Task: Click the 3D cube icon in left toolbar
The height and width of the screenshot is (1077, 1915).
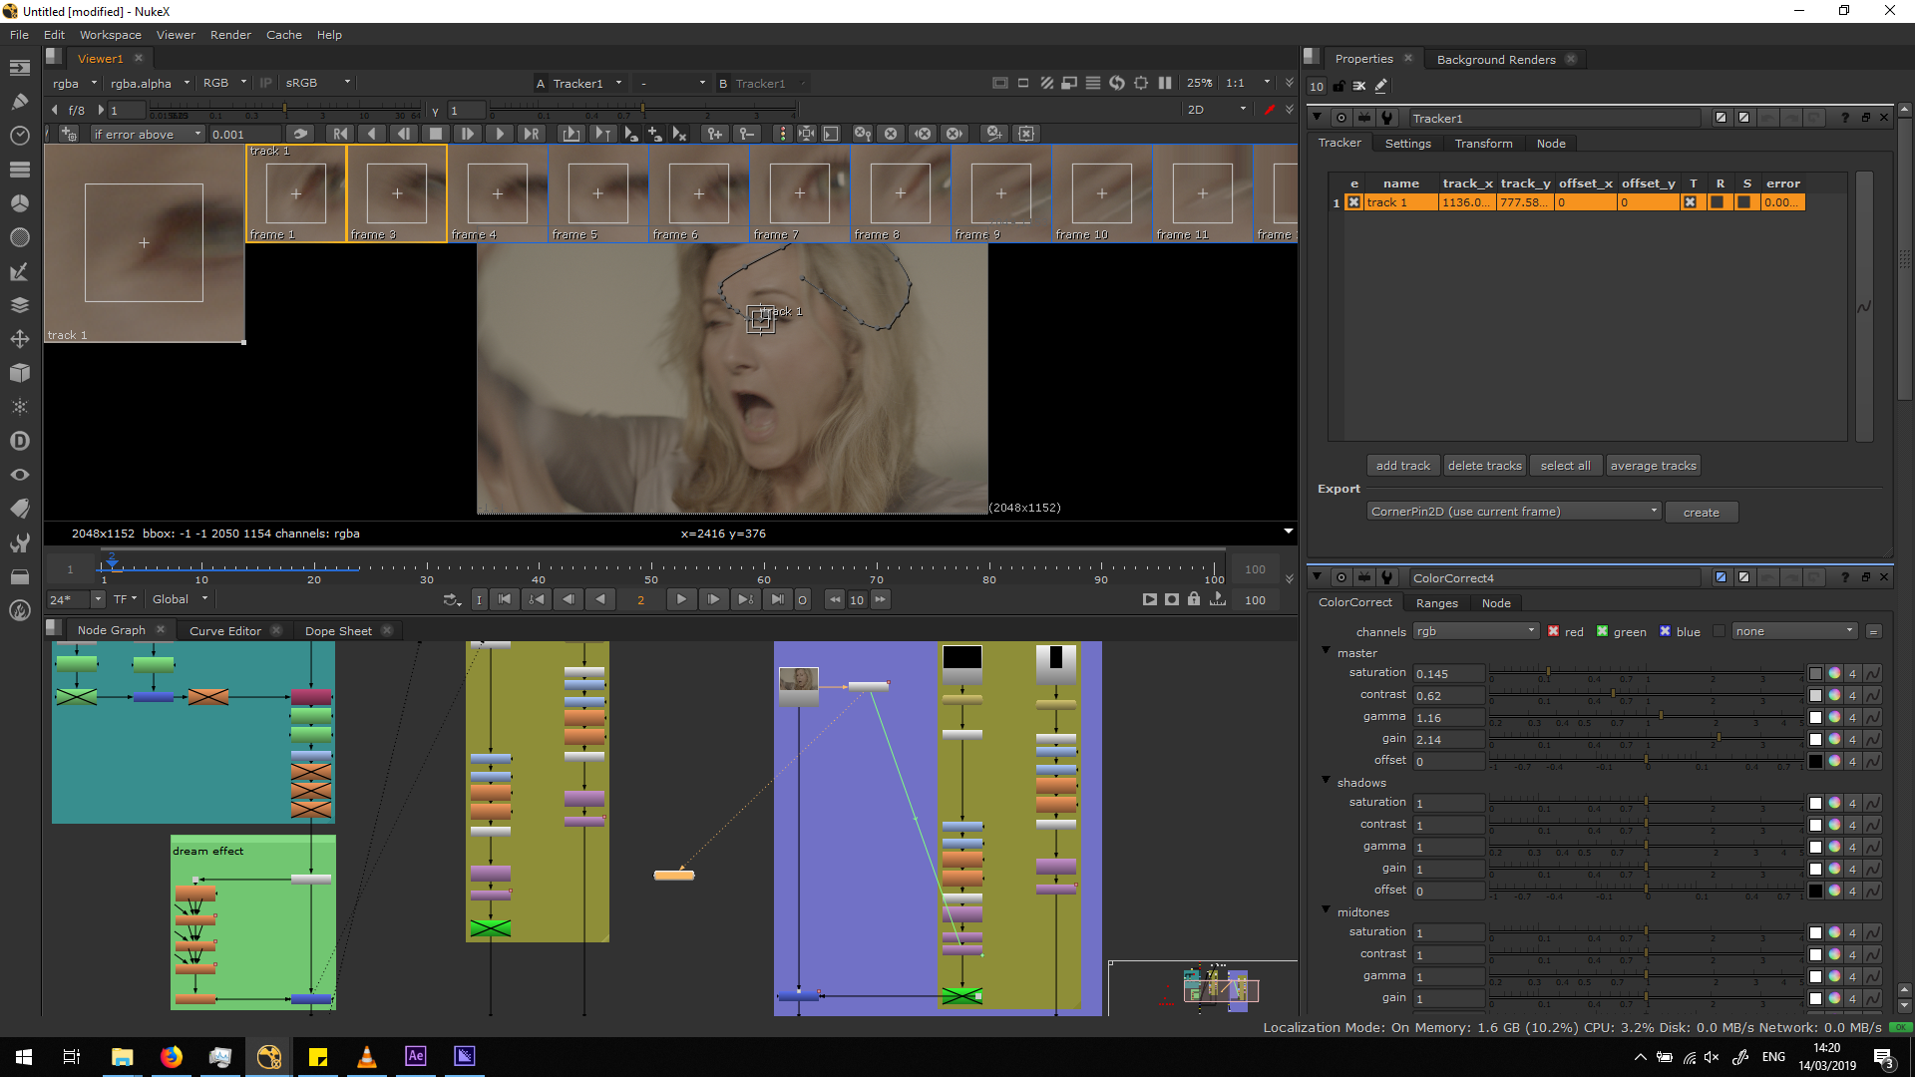Action: tap(19, 373)
